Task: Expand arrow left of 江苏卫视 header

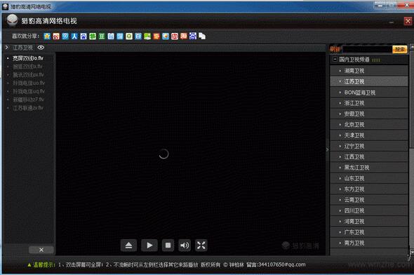Action: coord(7,48)
